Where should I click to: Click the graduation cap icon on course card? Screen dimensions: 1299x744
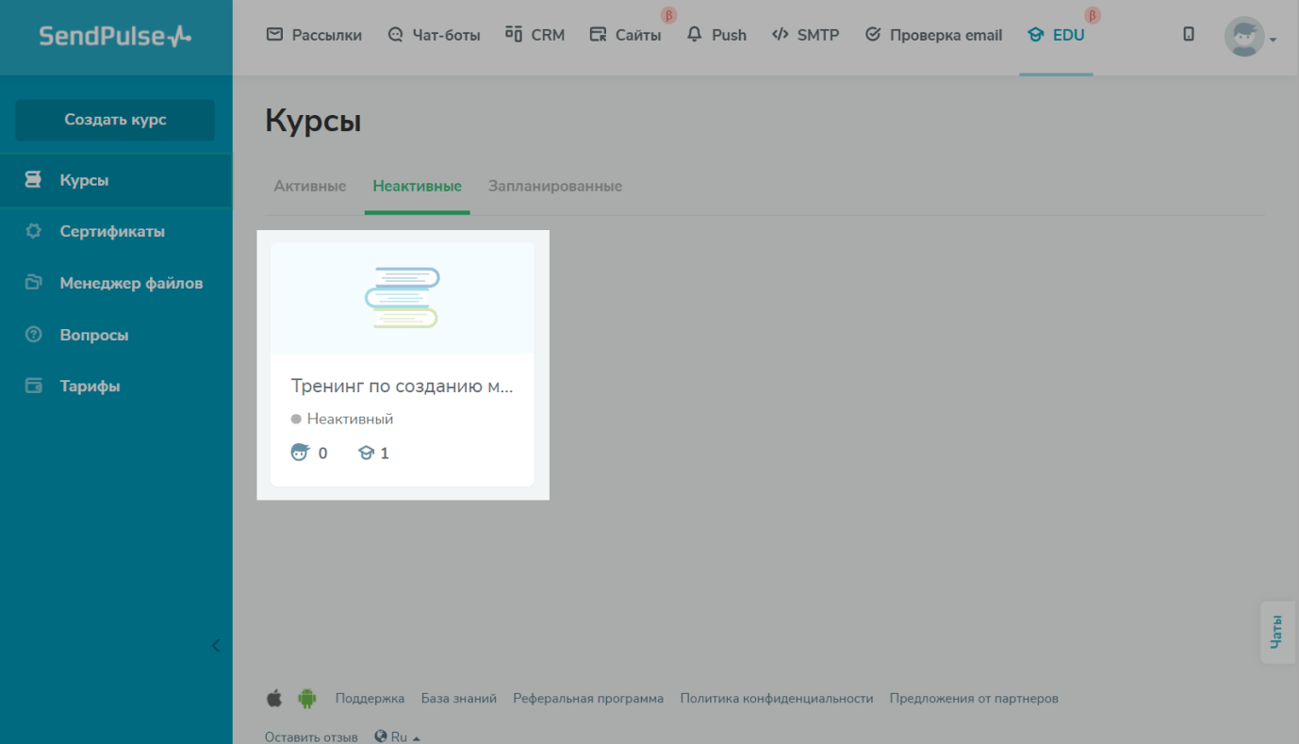[x=366, y=454]
